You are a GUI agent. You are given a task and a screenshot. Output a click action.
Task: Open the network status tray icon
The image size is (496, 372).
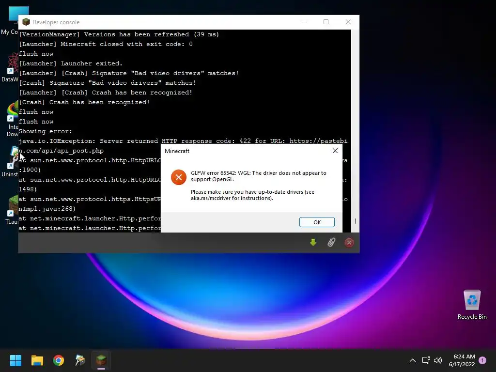pos(426,360)
